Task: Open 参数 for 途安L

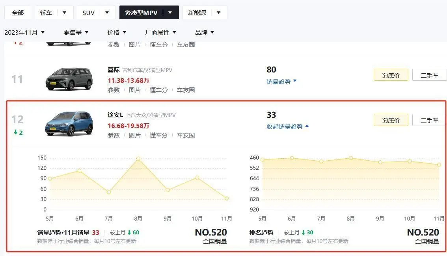Action: pyautogui.click(x=114, y=135)
